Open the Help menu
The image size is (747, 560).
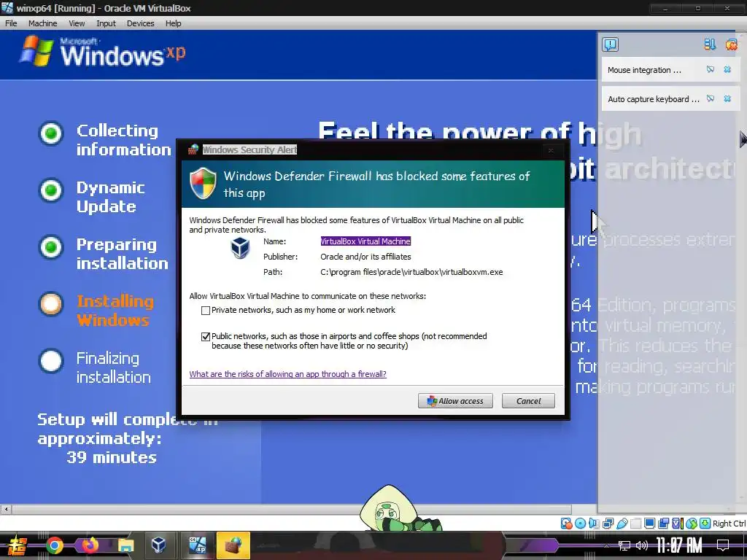(173, 23)
